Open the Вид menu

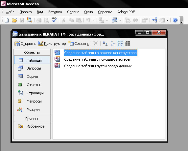40,12
